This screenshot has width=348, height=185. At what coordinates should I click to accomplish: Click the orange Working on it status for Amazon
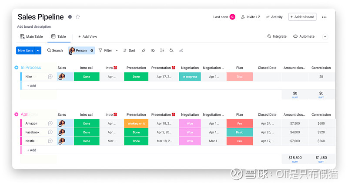click(136, 123)
